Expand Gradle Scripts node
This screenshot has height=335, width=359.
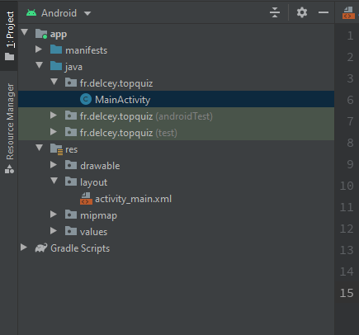click(x=24, y=248)
